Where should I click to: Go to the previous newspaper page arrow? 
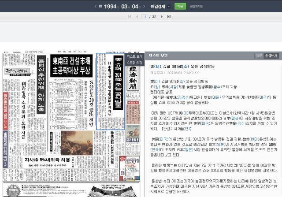(x=137, y=17)
